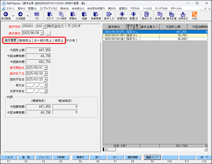The image size is (212, 164).
Task: Open the FAQ toolbar icon
Action: 194,16
